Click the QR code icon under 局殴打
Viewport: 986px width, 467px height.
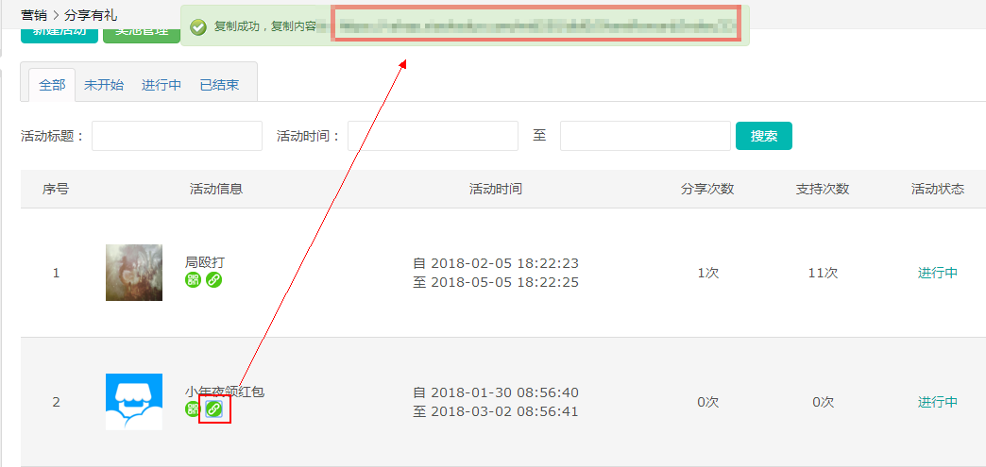point(193,280)
